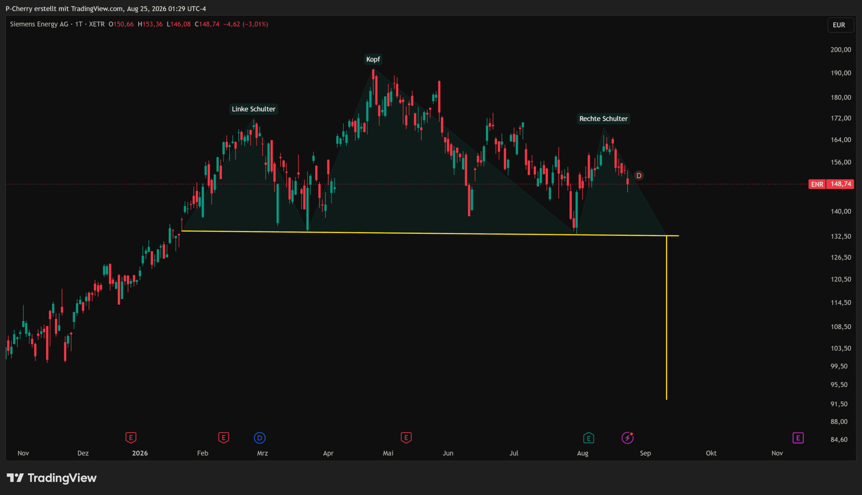This screenshot has height=495, width=862.
Task: Click the 2026 label on time axis
Action: [x=140, y=453]
